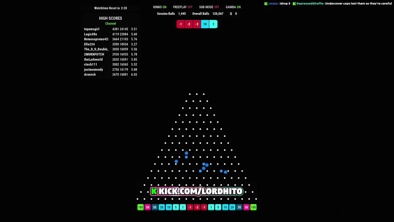Click the right 5 bucket
The width and height of the screenshot is (394, 222).
(x=218, y=207)
